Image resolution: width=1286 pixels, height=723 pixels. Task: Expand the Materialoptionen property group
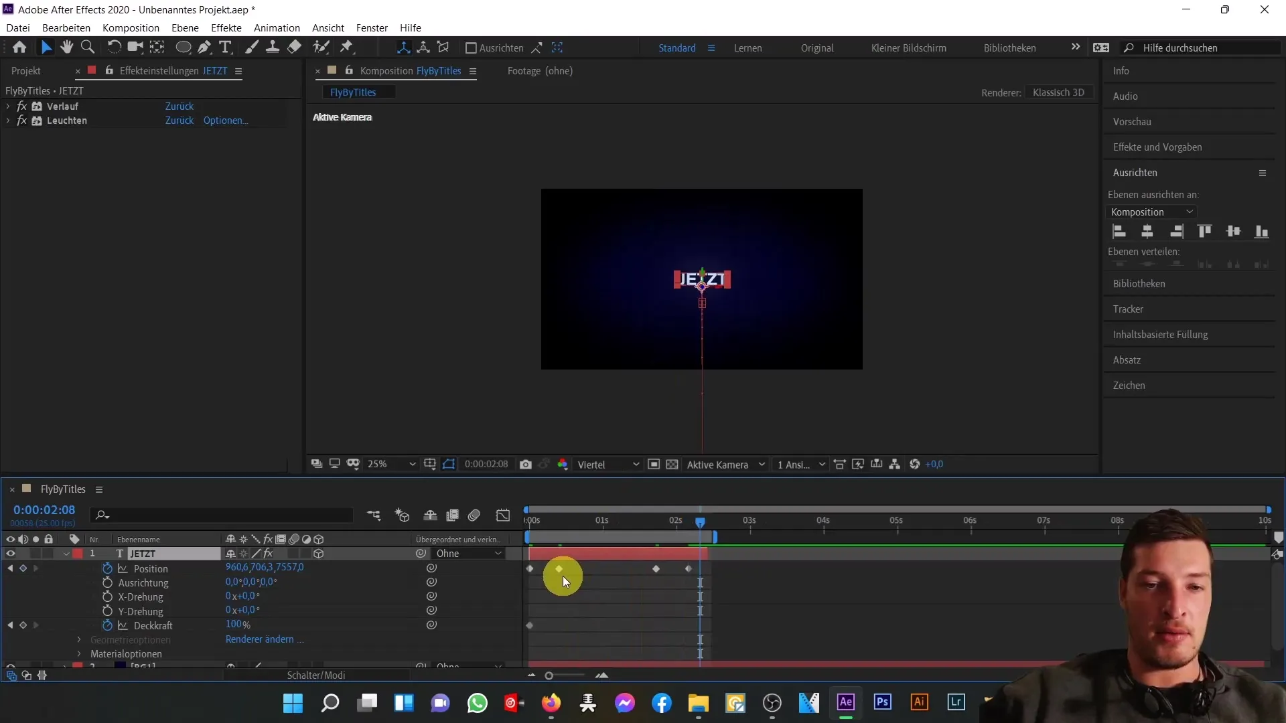79,653
